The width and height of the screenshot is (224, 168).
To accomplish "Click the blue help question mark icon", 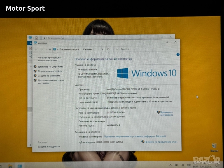I will click(178, 55).
